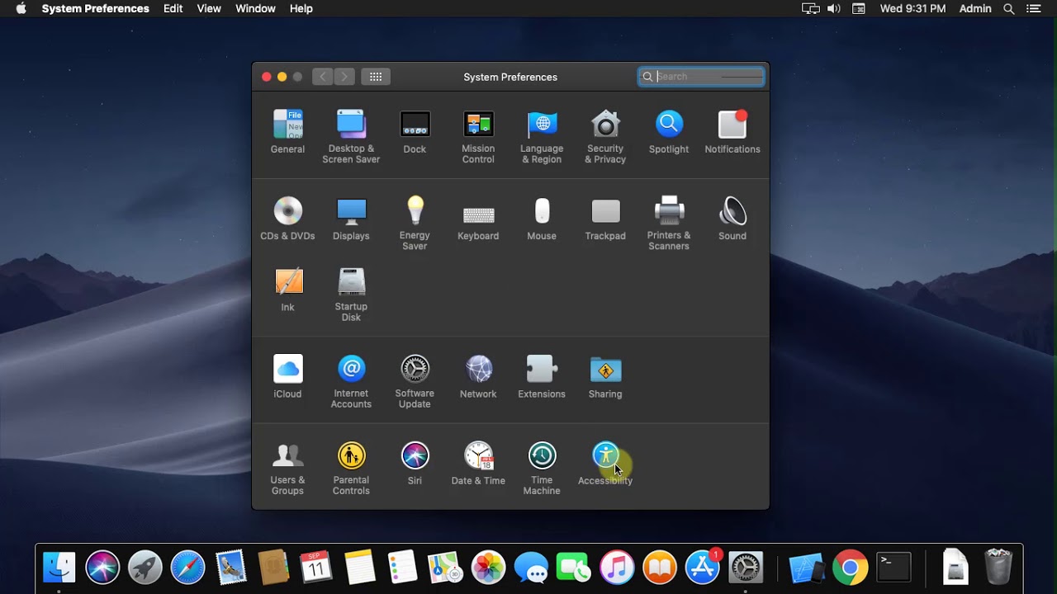Screen dimensions: 1057x594
Task: Open iTunes from the Dock
Action: coord(617,568)
